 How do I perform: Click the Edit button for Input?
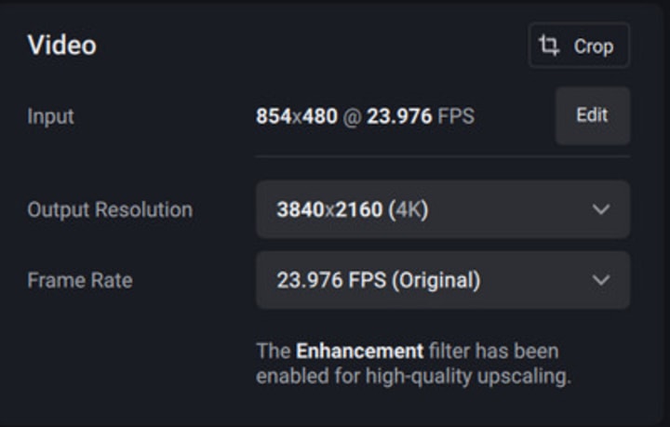click(592, 115)
